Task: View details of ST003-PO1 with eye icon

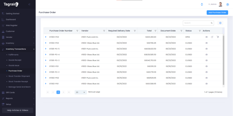Action: pyautogui.click(x=206, y=66)
